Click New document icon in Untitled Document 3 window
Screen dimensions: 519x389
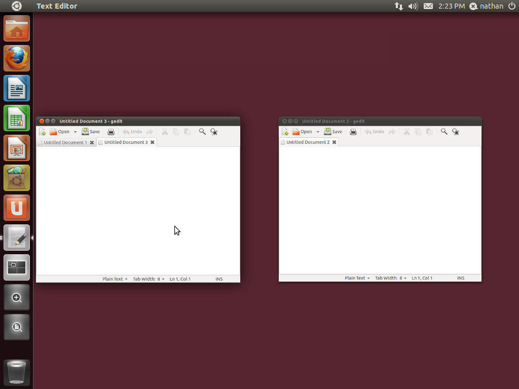point(43,132)
